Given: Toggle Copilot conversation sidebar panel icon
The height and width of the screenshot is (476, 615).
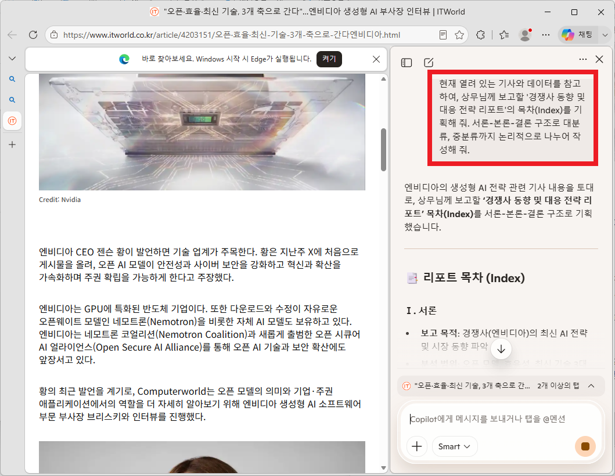Looking at the screenshot, I should (x=407, y=62).
